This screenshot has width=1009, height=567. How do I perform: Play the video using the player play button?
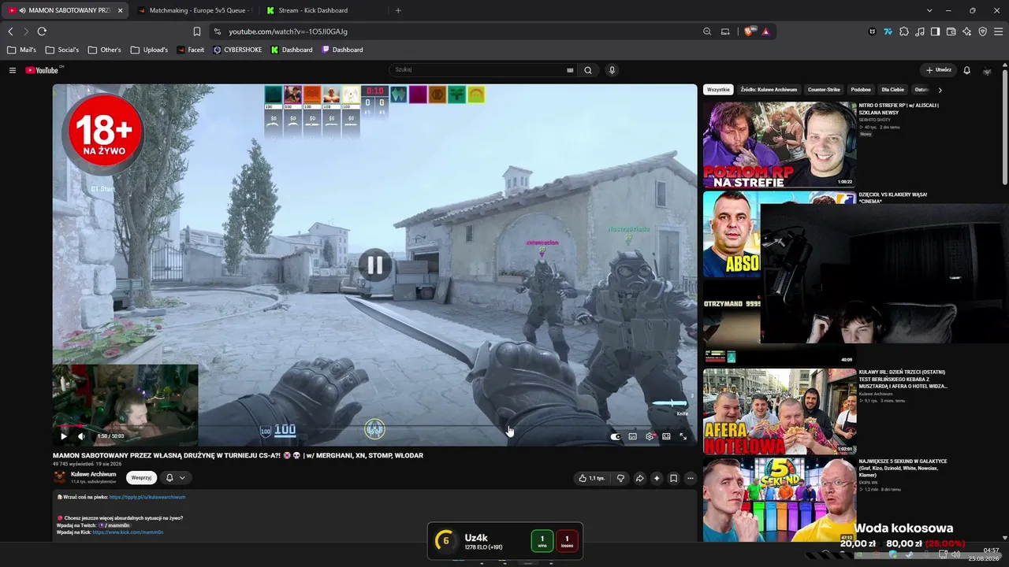tap(64, 436)
